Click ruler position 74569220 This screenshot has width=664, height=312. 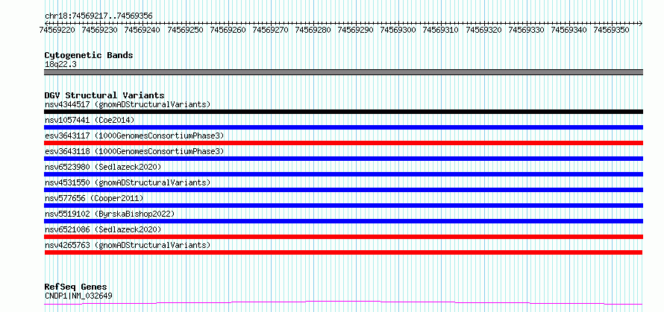click(x=57, y=30)
